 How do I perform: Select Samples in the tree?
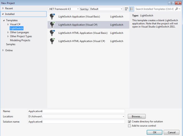pyautogui.click(x=11, y=44)
